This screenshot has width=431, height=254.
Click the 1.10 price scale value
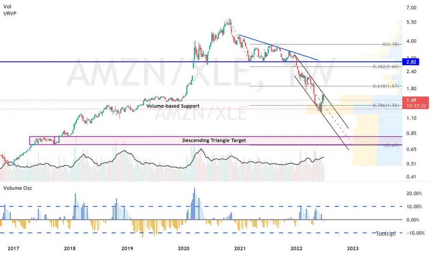pyautogui.click(x=411, y=118)
